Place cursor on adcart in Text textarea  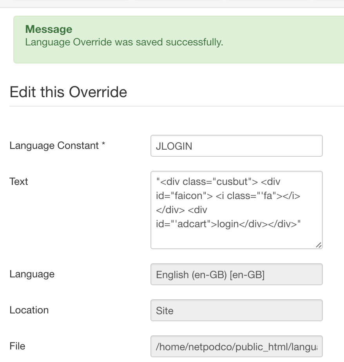pyautogui.click(x=192, y=224)
